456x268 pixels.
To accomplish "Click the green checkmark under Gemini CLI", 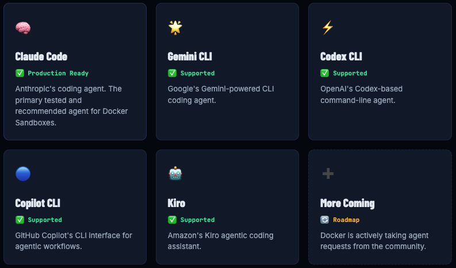I will [x=172, y=73].
